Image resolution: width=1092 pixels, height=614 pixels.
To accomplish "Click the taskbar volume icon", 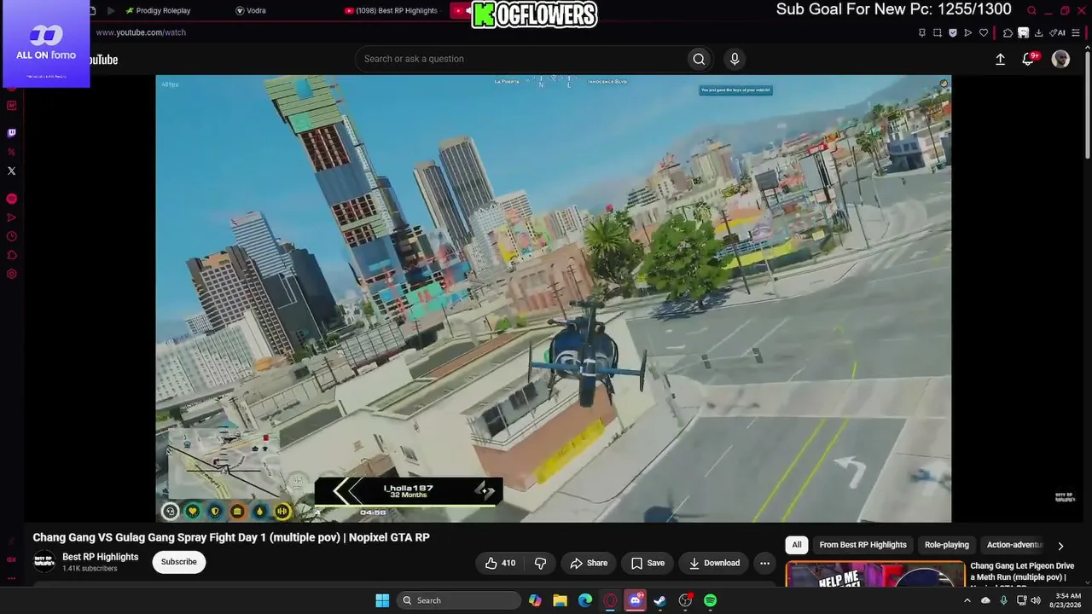I will 1036,600.
